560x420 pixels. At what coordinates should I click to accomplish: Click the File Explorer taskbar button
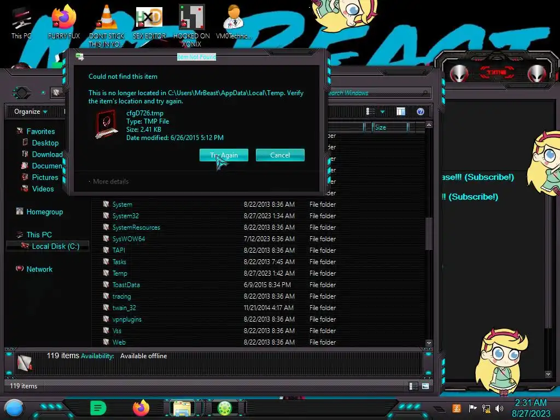coord(183,408)
